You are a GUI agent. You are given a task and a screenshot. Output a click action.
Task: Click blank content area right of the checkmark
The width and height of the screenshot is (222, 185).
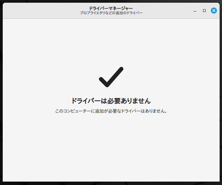coord(169,77)
